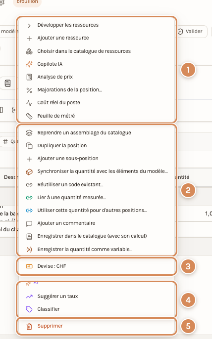Click the plus icon for Ajouter une ressource
The image size is (212, 339).
tap(29, 39)
